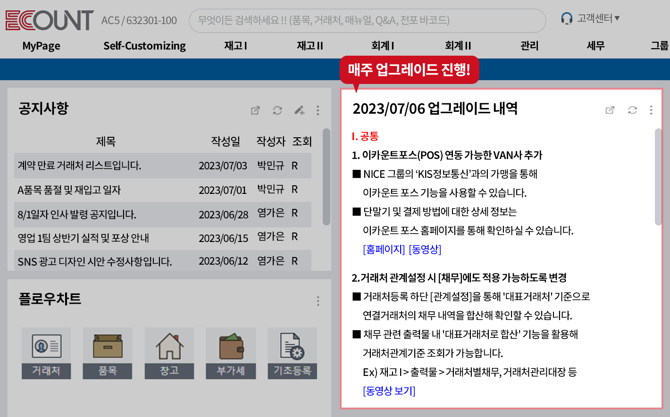Refresh the 업그레이드 내역 panel
The image size is (670, 417).
pos(632,110)
